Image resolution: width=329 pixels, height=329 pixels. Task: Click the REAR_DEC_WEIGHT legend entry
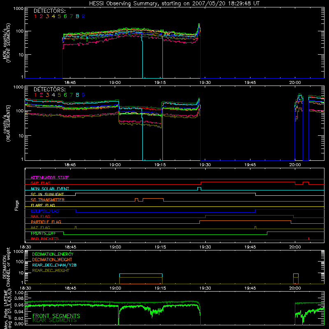(51, 271)
